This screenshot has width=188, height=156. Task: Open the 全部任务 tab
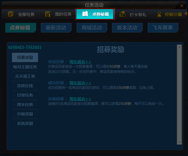tap(21, 14)
